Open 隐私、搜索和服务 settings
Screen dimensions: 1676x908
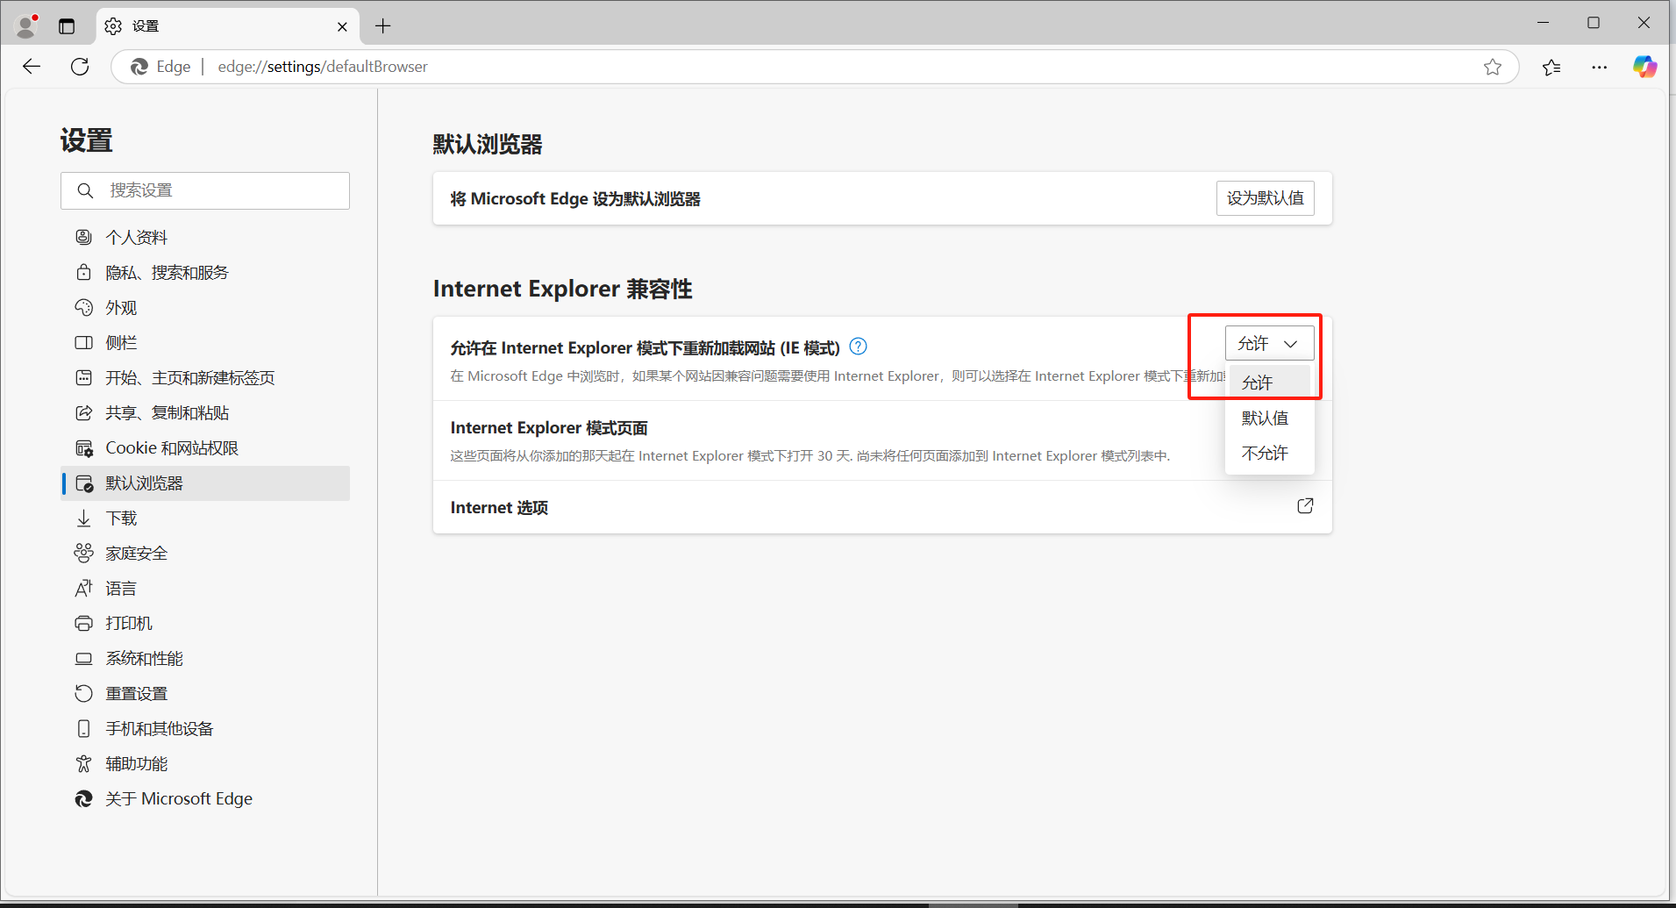coord(205,273)
